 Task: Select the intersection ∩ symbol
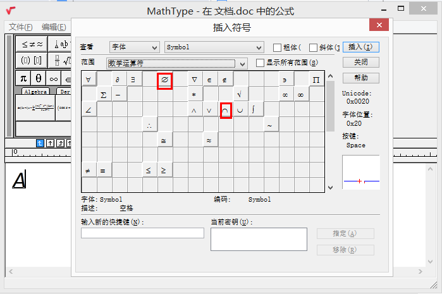[x=226, y=110]
